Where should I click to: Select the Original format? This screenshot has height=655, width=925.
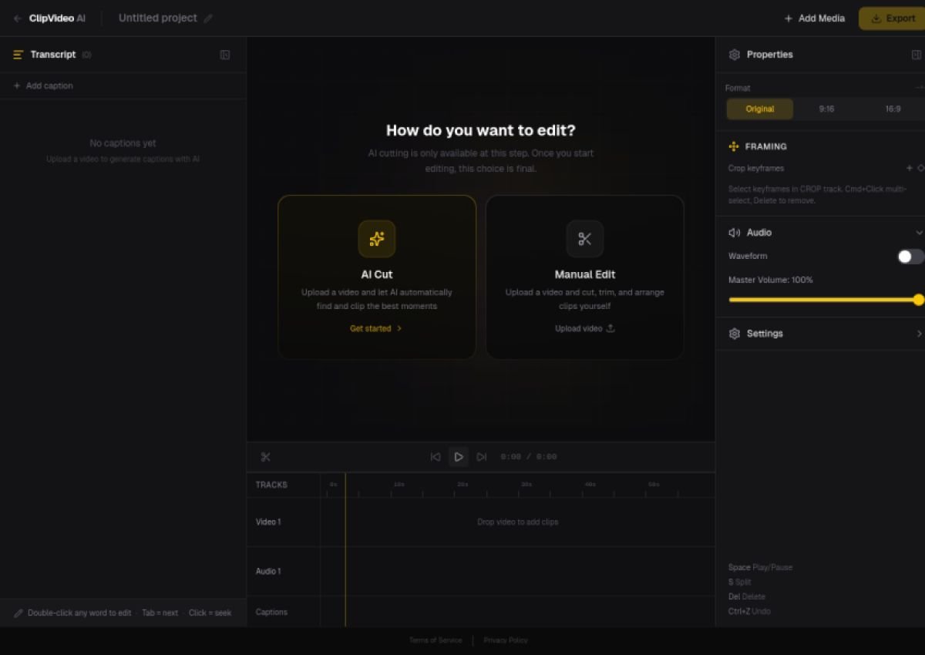pos(760,109)
